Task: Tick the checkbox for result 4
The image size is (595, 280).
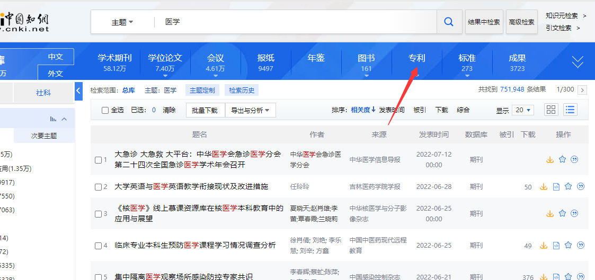Action: (x=98, y=246)
